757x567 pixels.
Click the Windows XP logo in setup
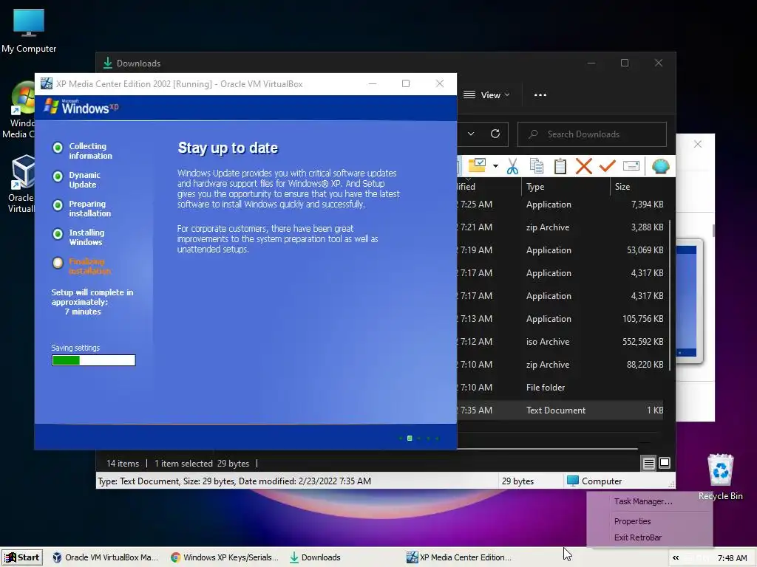point(81,106)
